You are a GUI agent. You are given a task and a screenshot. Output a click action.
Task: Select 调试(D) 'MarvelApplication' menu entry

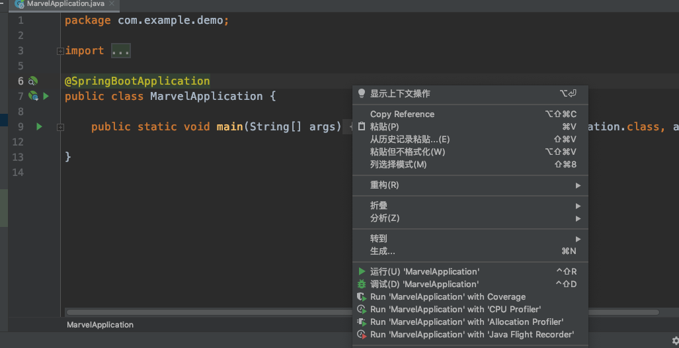click(470, 284)
